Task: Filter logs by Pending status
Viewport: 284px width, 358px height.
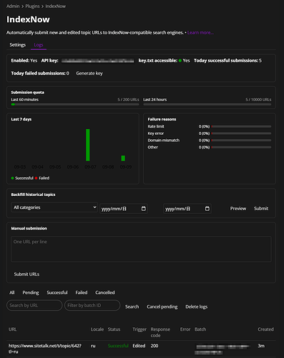Action: point(31,293)
